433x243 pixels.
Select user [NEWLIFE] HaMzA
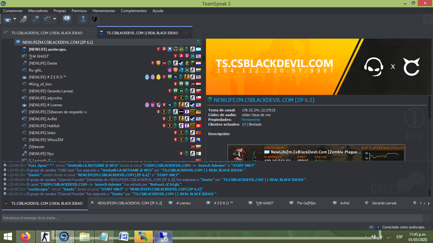click(x=44, y=126)
